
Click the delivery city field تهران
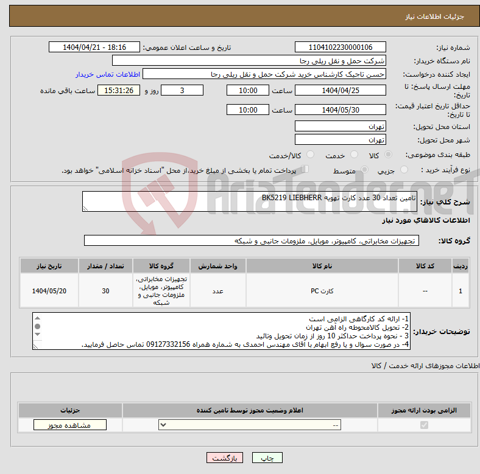(340, 139)
